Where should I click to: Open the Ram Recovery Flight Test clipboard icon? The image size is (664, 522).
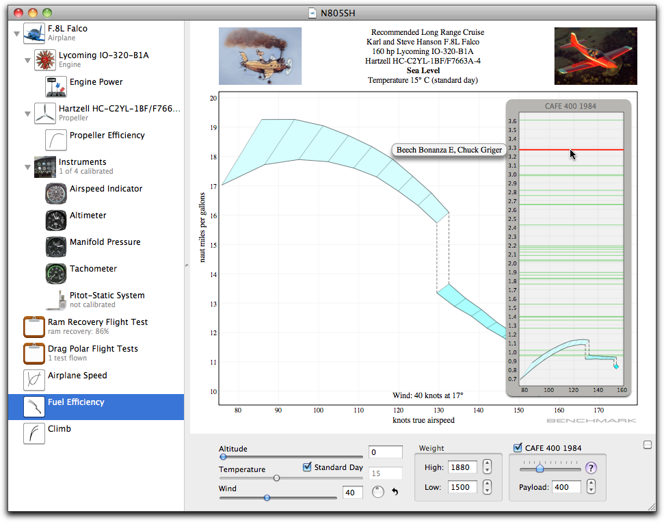34,326
